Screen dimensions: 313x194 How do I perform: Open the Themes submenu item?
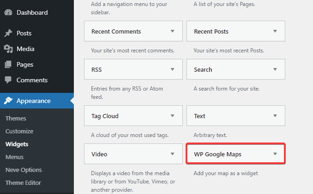[16, 118]
